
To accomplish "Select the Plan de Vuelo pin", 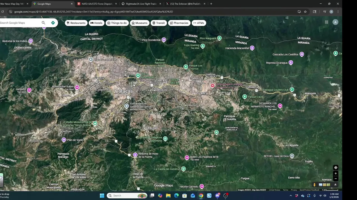I will 64,140.
